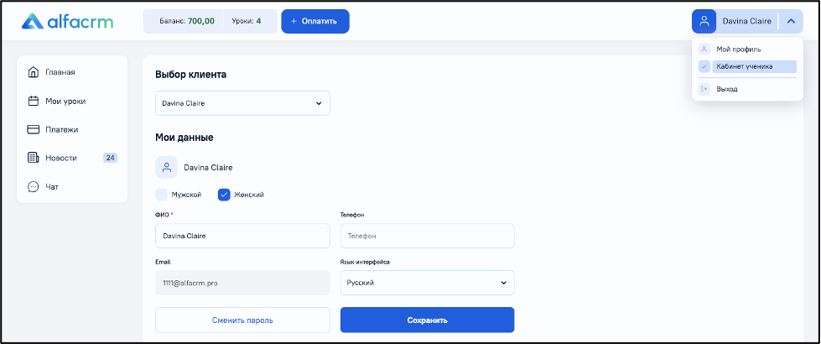Open the Платежи card icon
The height and width of the screenshot is (344, 821).
33,129
